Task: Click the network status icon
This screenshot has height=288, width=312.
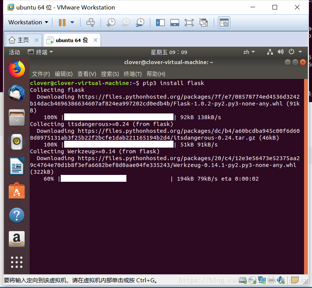Action: tap(270, 52)
